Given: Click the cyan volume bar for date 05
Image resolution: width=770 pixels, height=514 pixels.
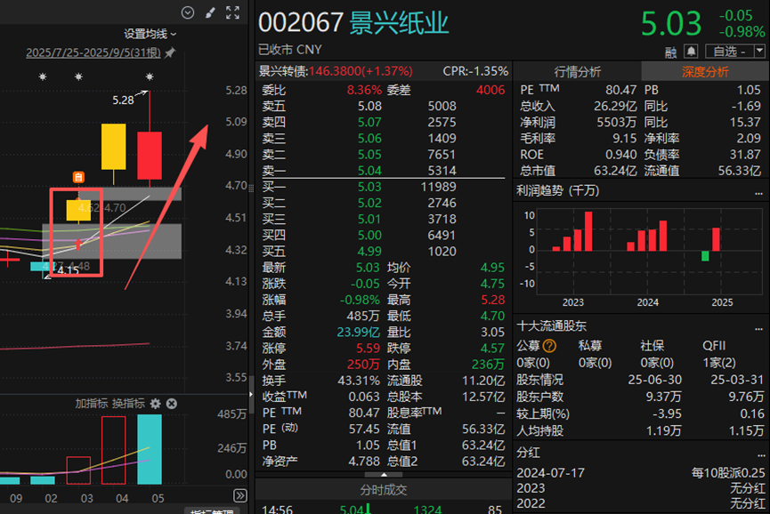Looking at the screenshot, I should tap(150, 450).
